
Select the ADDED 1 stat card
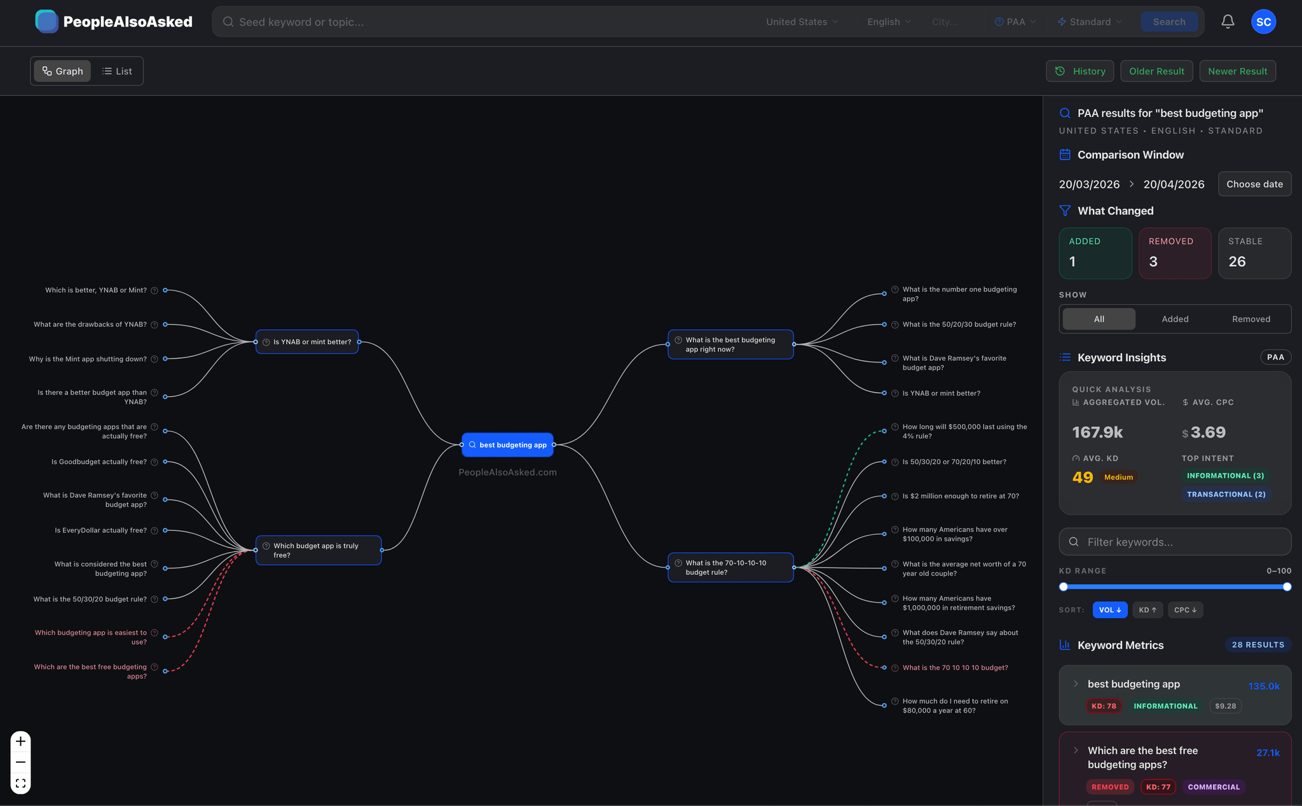1095,253
